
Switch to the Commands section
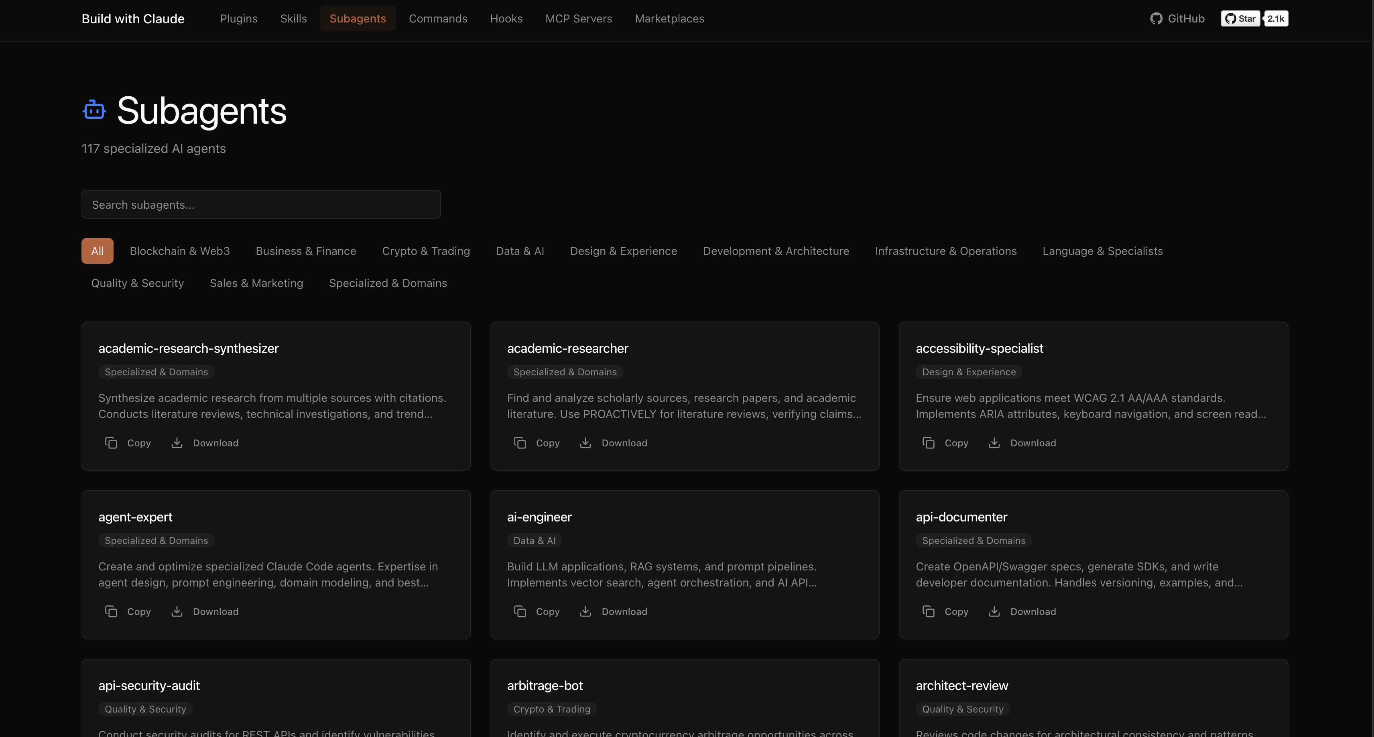[438, 18]
